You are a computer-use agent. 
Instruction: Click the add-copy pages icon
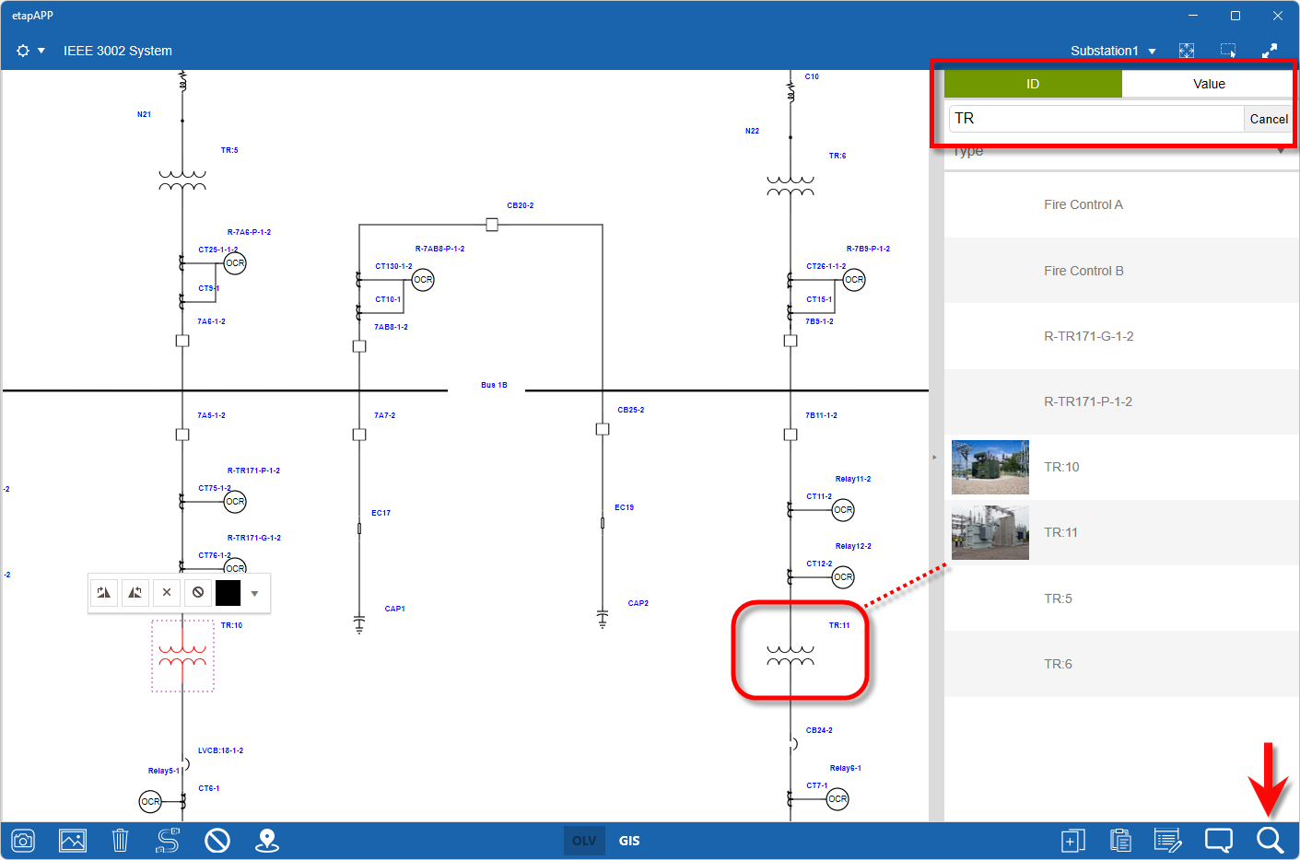(1072, 841)
